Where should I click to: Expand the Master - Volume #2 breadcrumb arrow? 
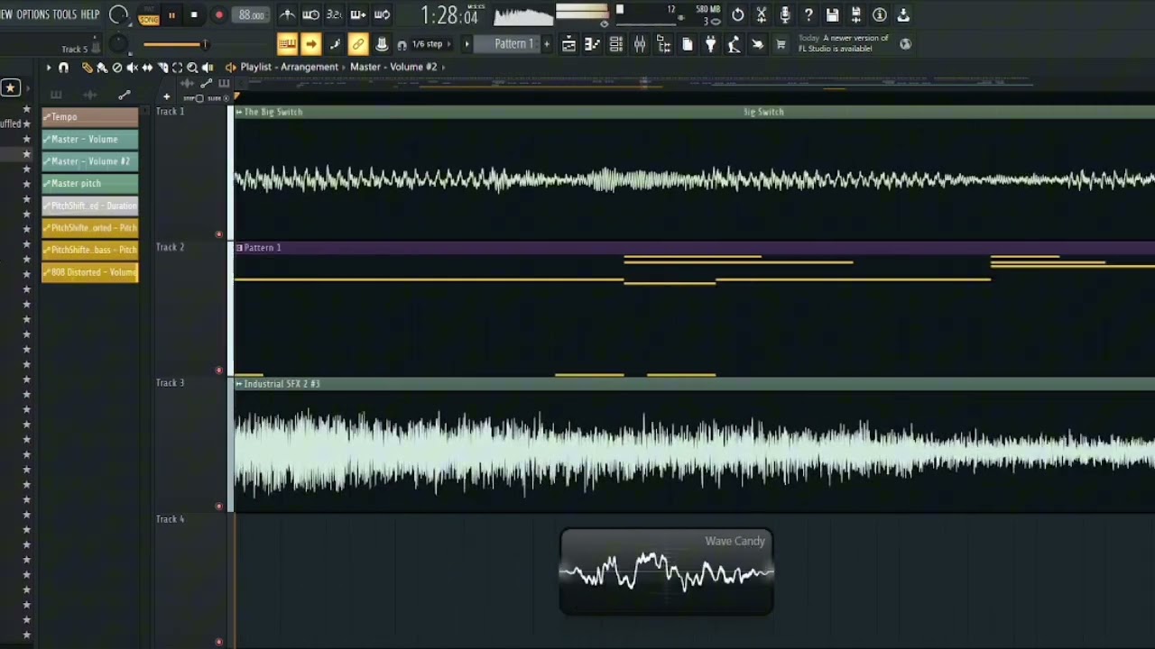(443, 67)
